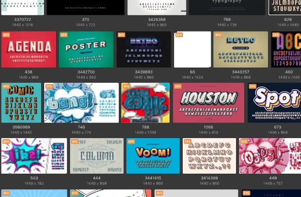The width and height of the screenshot is (301, 197).
Task: Choose the VOOM! alphabet thumbnail
Action: tap(153, 156)
